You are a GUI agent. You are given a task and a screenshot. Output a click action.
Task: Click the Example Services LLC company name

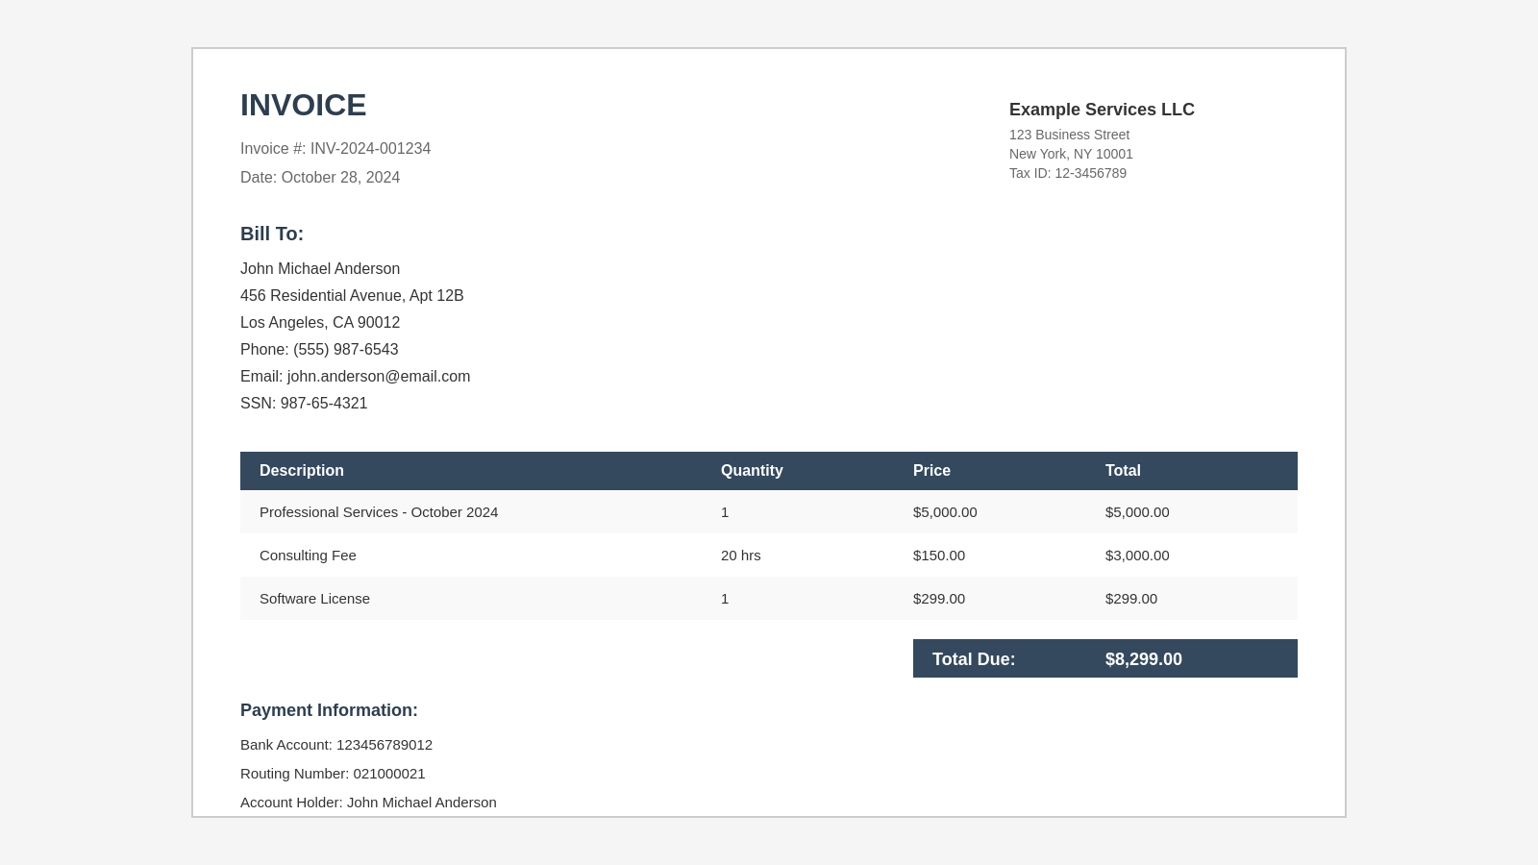pos(1102,110)
